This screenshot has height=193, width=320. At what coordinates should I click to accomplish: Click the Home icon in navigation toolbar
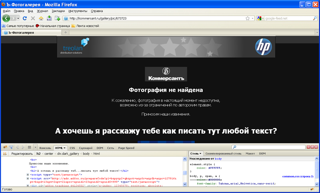41,18
